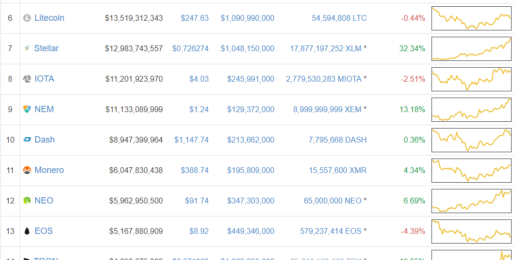Open EOS supply 579,237,414 EOS link
This screenshot has width=514, height=260.
click(331, 231)
